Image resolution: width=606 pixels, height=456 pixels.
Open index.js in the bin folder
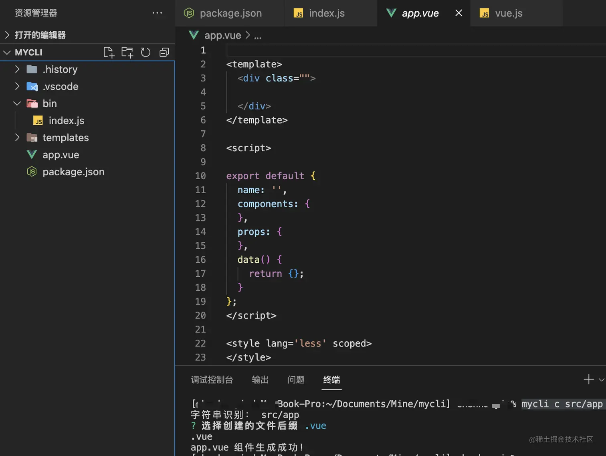pos(87,121)
